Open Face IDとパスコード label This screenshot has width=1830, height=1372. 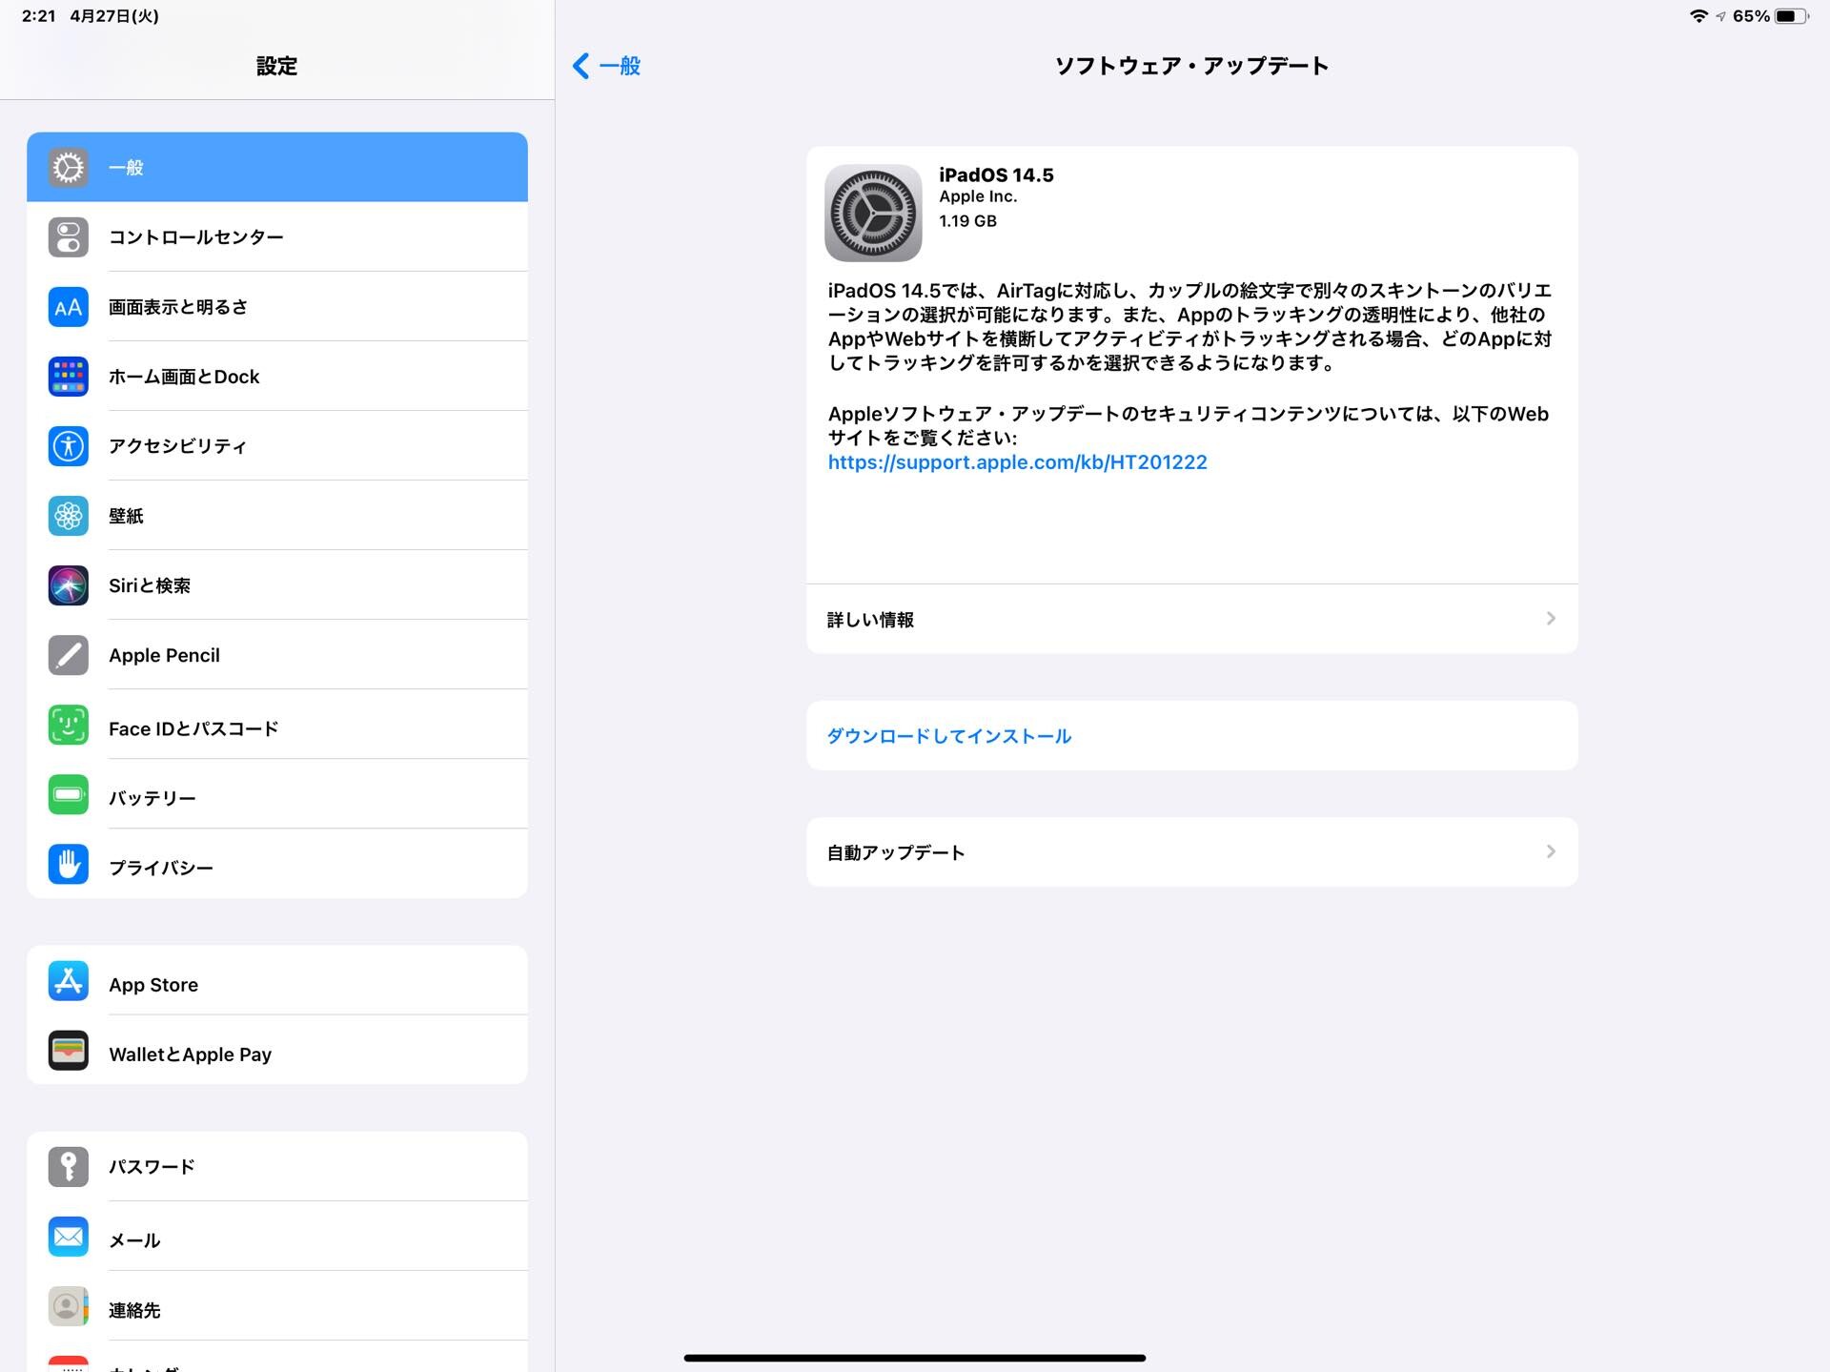(193, 729)
